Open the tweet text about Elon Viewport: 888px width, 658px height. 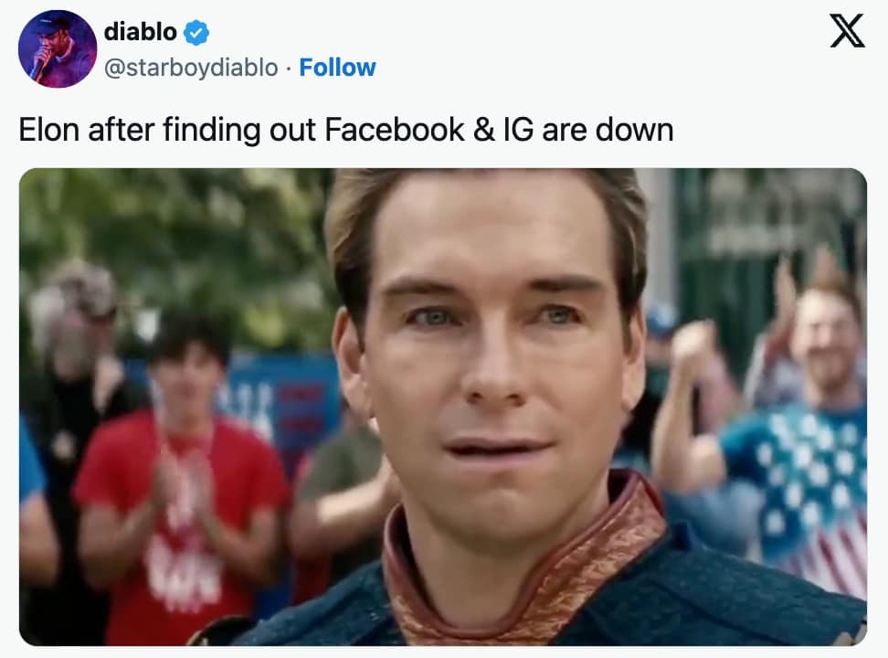[x=346, y=130]
